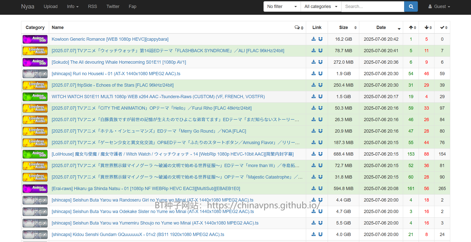Open the Upload page
The height and width of the screenshot is (242, 471).
click(x=51, y=6)
